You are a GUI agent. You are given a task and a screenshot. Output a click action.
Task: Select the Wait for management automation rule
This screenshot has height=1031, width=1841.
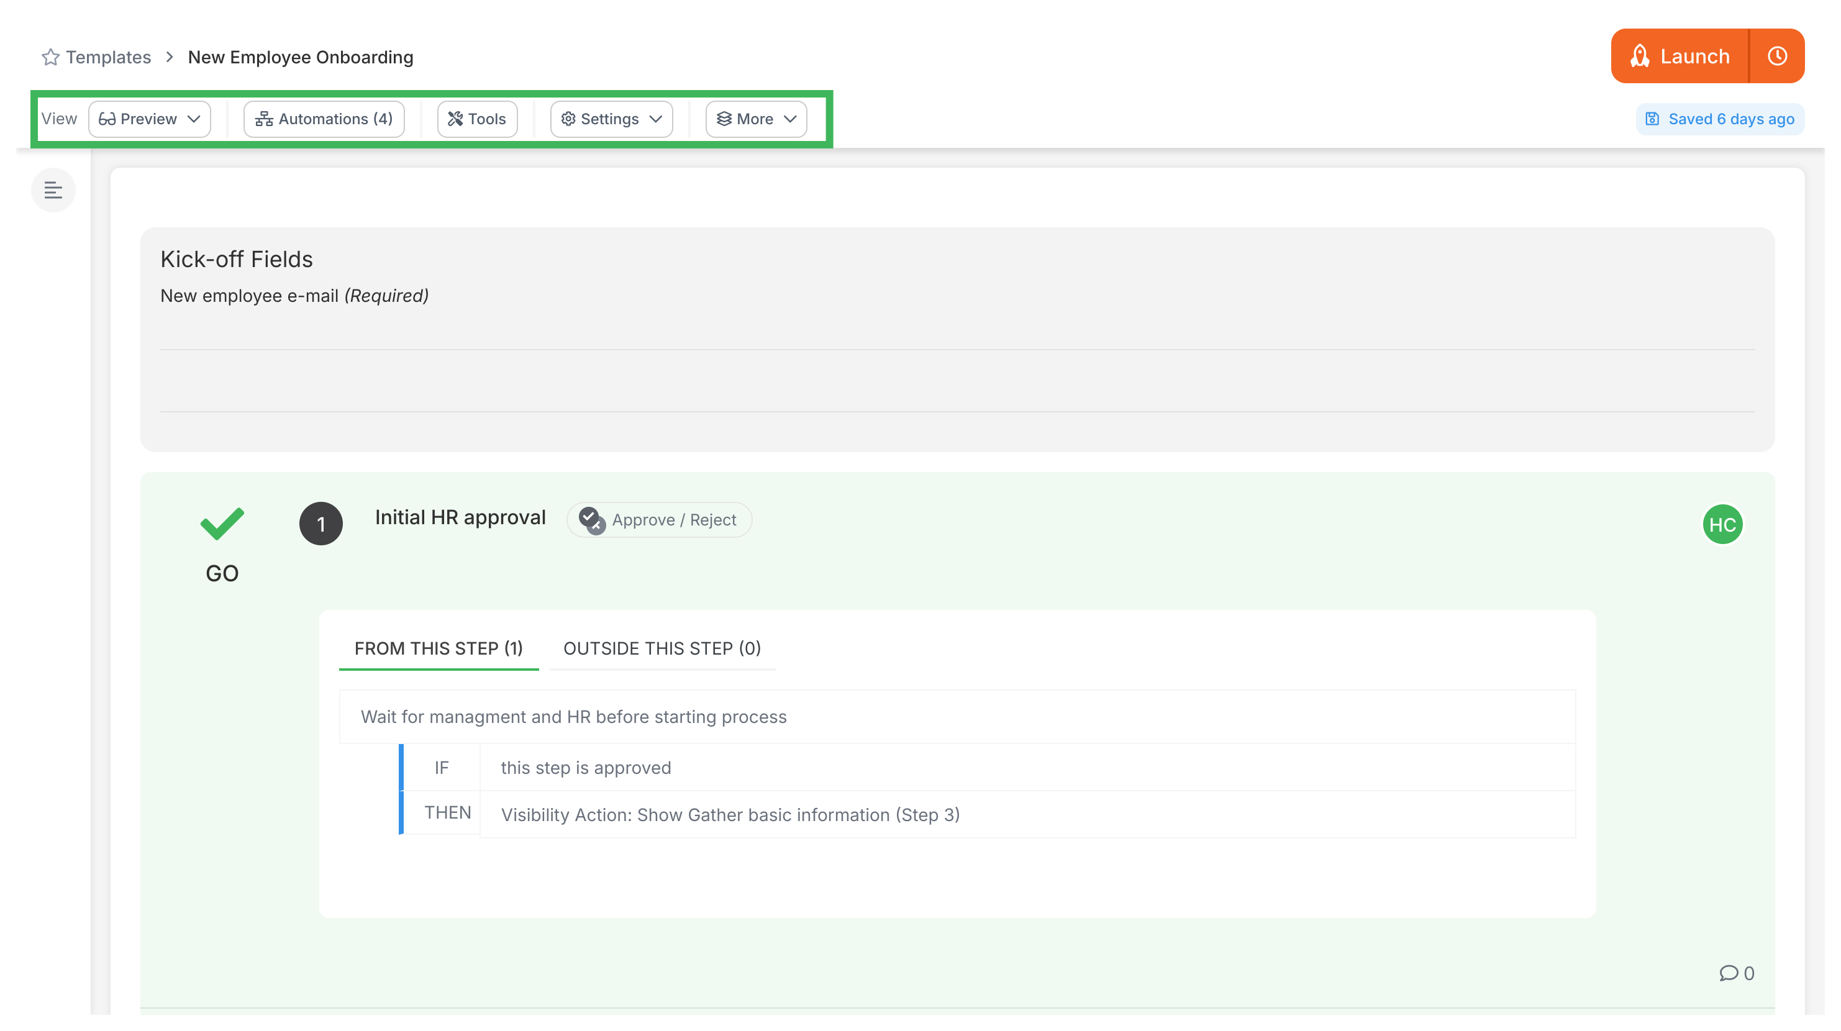click(573, 716)
